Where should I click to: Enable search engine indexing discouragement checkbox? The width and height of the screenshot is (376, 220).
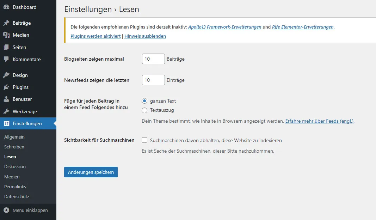pyautogui.click(x=144, y=140)
